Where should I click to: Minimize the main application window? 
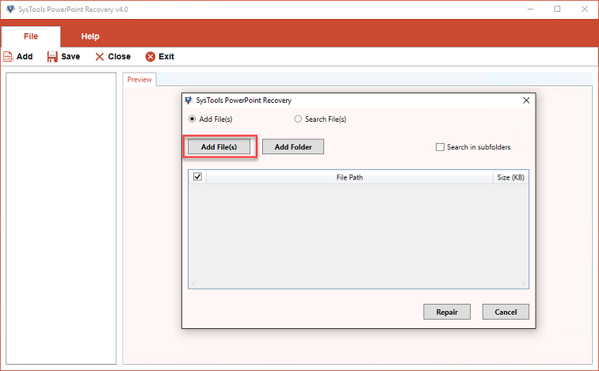(531, 9)
